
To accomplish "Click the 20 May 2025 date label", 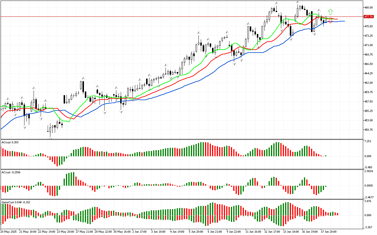I will pyautogui.click(x=9, y=231).
